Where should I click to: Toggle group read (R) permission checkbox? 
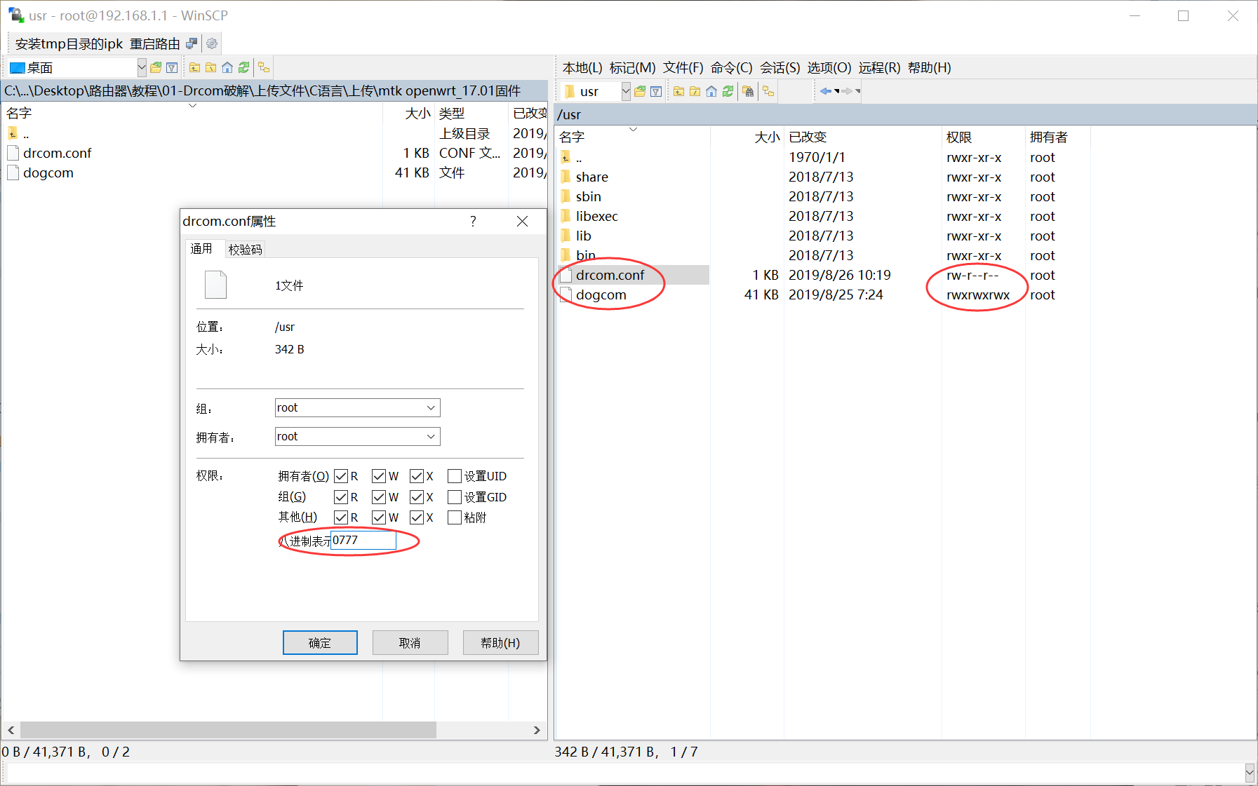point(341,497)
